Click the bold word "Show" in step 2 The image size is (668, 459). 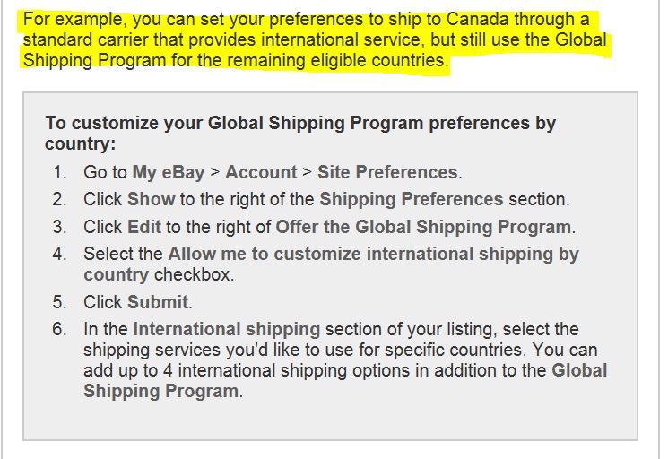[x=152, y=199]
